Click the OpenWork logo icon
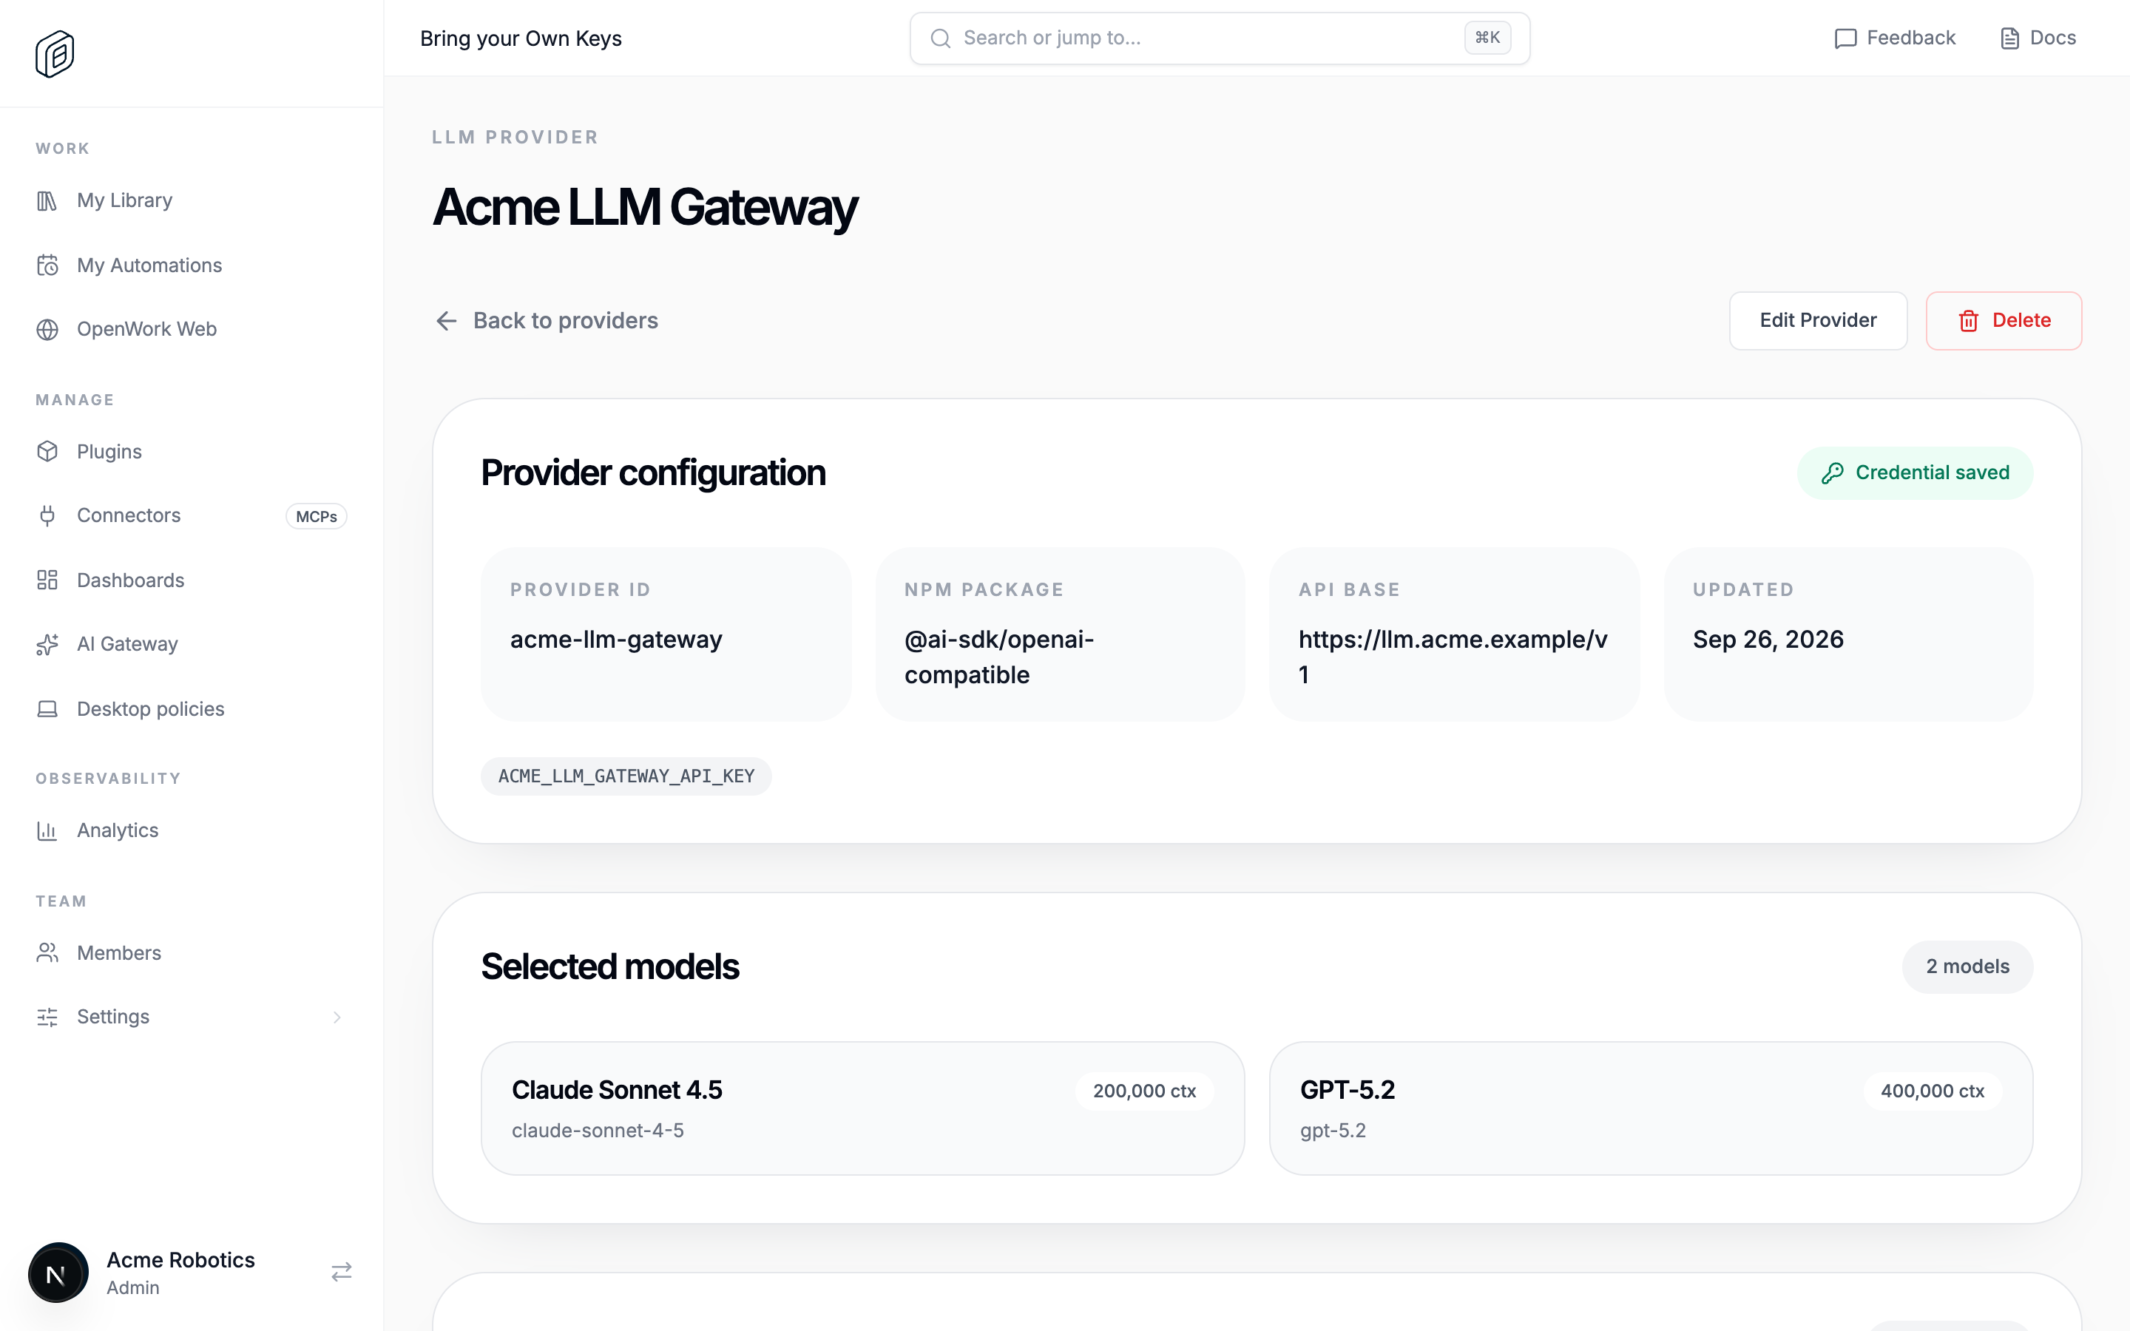Image resolution: width=2130 pixels, height=1331 pixels. click(x=55, y=54)
